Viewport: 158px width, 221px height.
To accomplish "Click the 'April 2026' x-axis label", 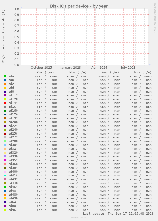I will click(x=99, y=68).
